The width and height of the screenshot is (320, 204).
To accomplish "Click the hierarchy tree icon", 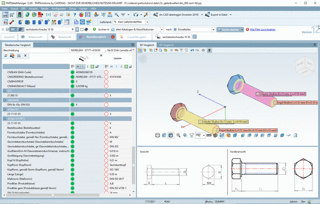I will pyautogui.click(x=110, y=14).
